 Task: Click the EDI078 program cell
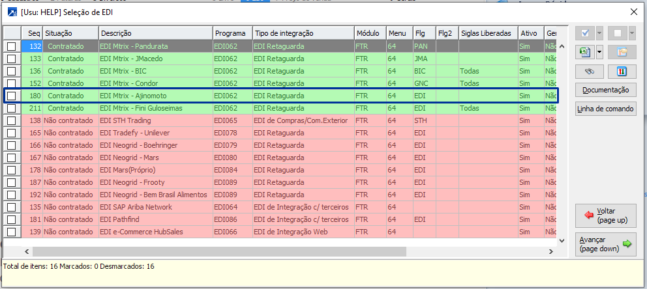click(x=233, y=133)
